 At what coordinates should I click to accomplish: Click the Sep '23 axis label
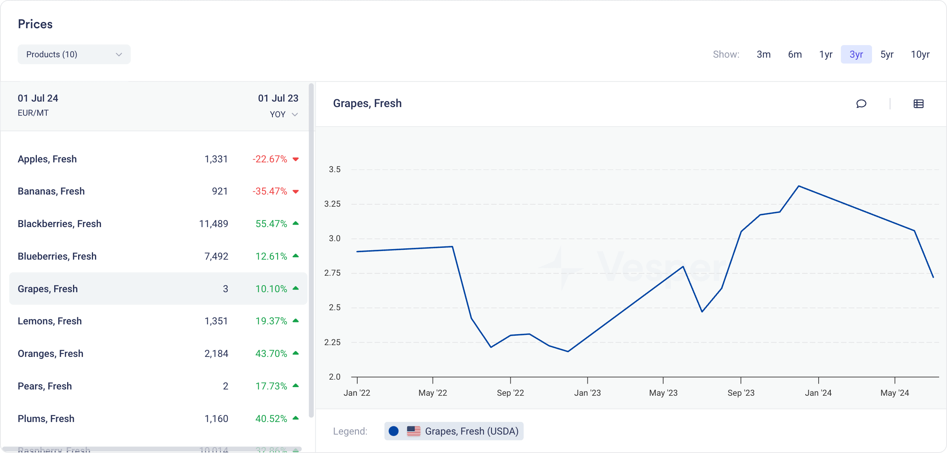741,393
